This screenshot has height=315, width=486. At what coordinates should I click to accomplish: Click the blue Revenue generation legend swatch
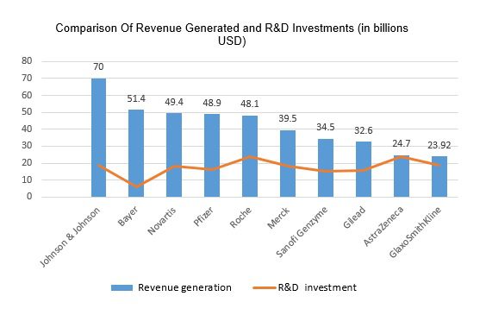pos(121,287)
